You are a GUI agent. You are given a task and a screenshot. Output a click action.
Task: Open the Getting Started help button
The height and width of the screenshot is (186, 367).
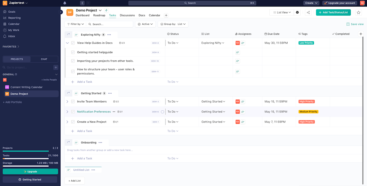point(30,180)
